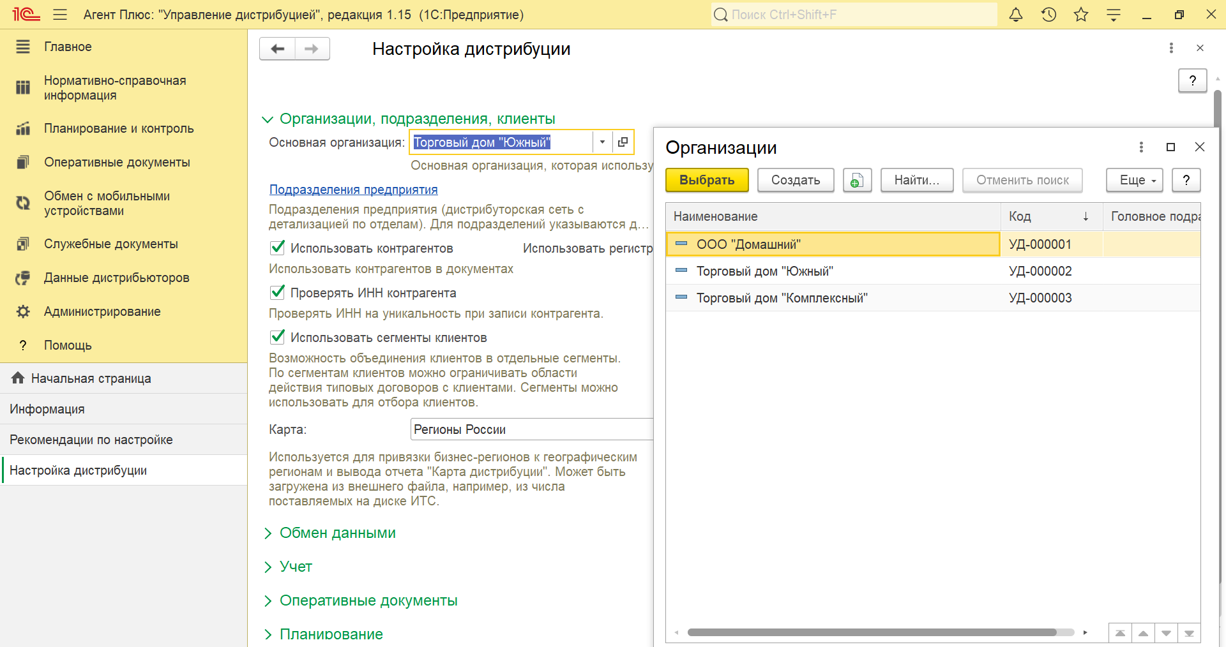Open notifications bell icon

tap(1016, 15)
